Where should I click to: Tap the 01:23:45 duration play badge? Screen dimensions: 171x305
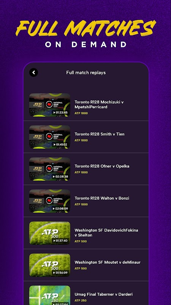pyautogui.click(x=60, y=112)
